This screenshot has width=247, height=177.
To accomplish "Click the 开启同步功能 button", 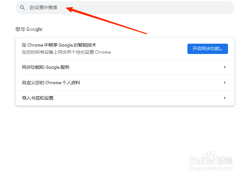I will (x=208, y=49).
